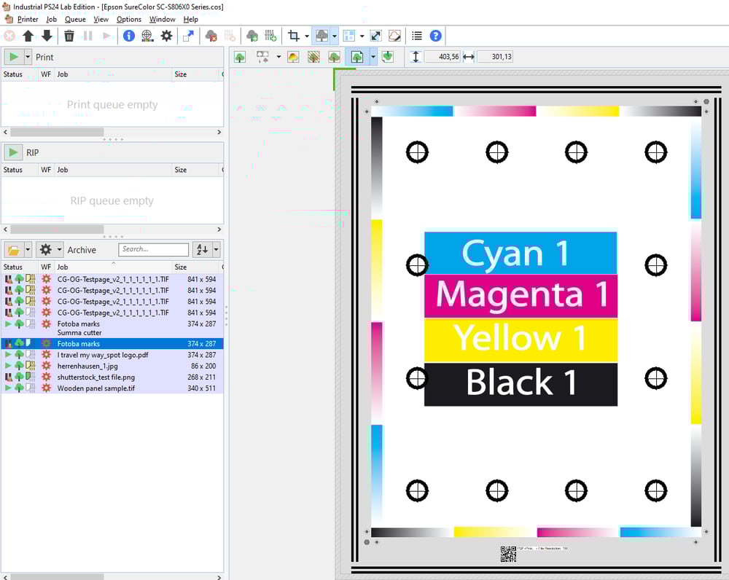Toggle the green Print queue play button
This screenshot has height=580, width=729.
click(13, 57)
